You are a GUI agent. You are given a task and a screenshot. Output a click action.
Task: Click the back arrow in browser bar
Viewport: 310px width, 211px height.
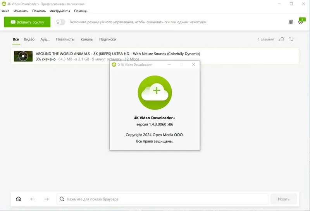pos(33,199)
